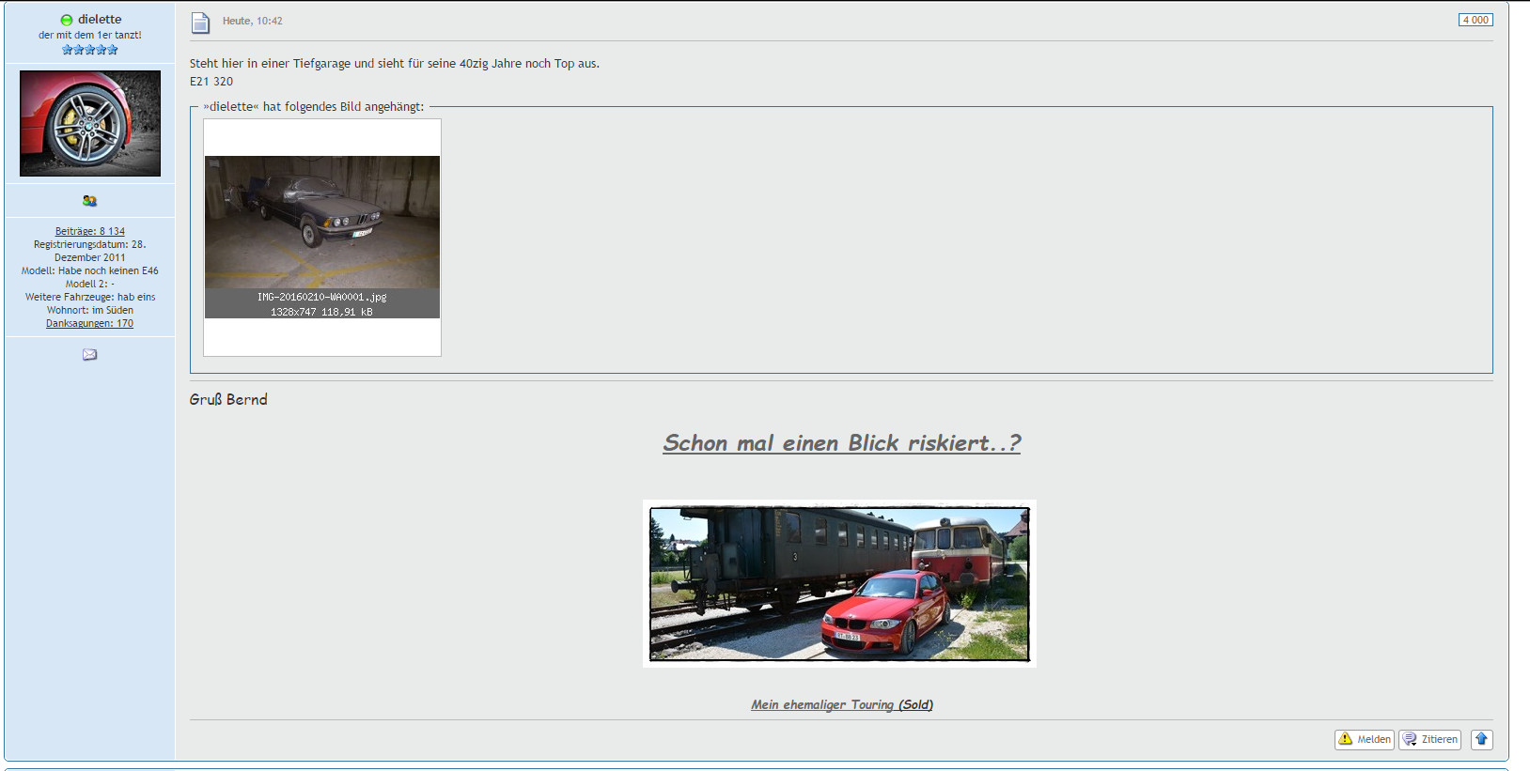The width and height of the screenshot is (1530, 771).
Task: Click the 'Modell 2: -' profile line
Action: pos(90,284)
